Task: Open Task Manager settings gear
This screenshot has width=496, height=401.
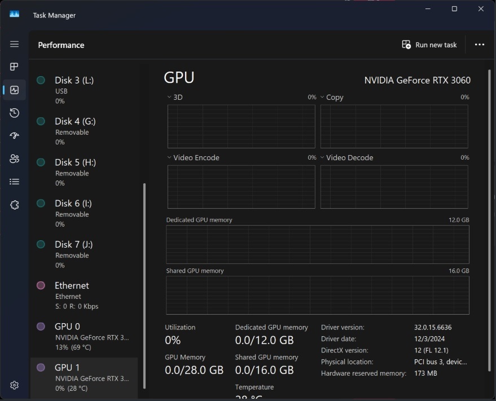Action: (14, 385)
